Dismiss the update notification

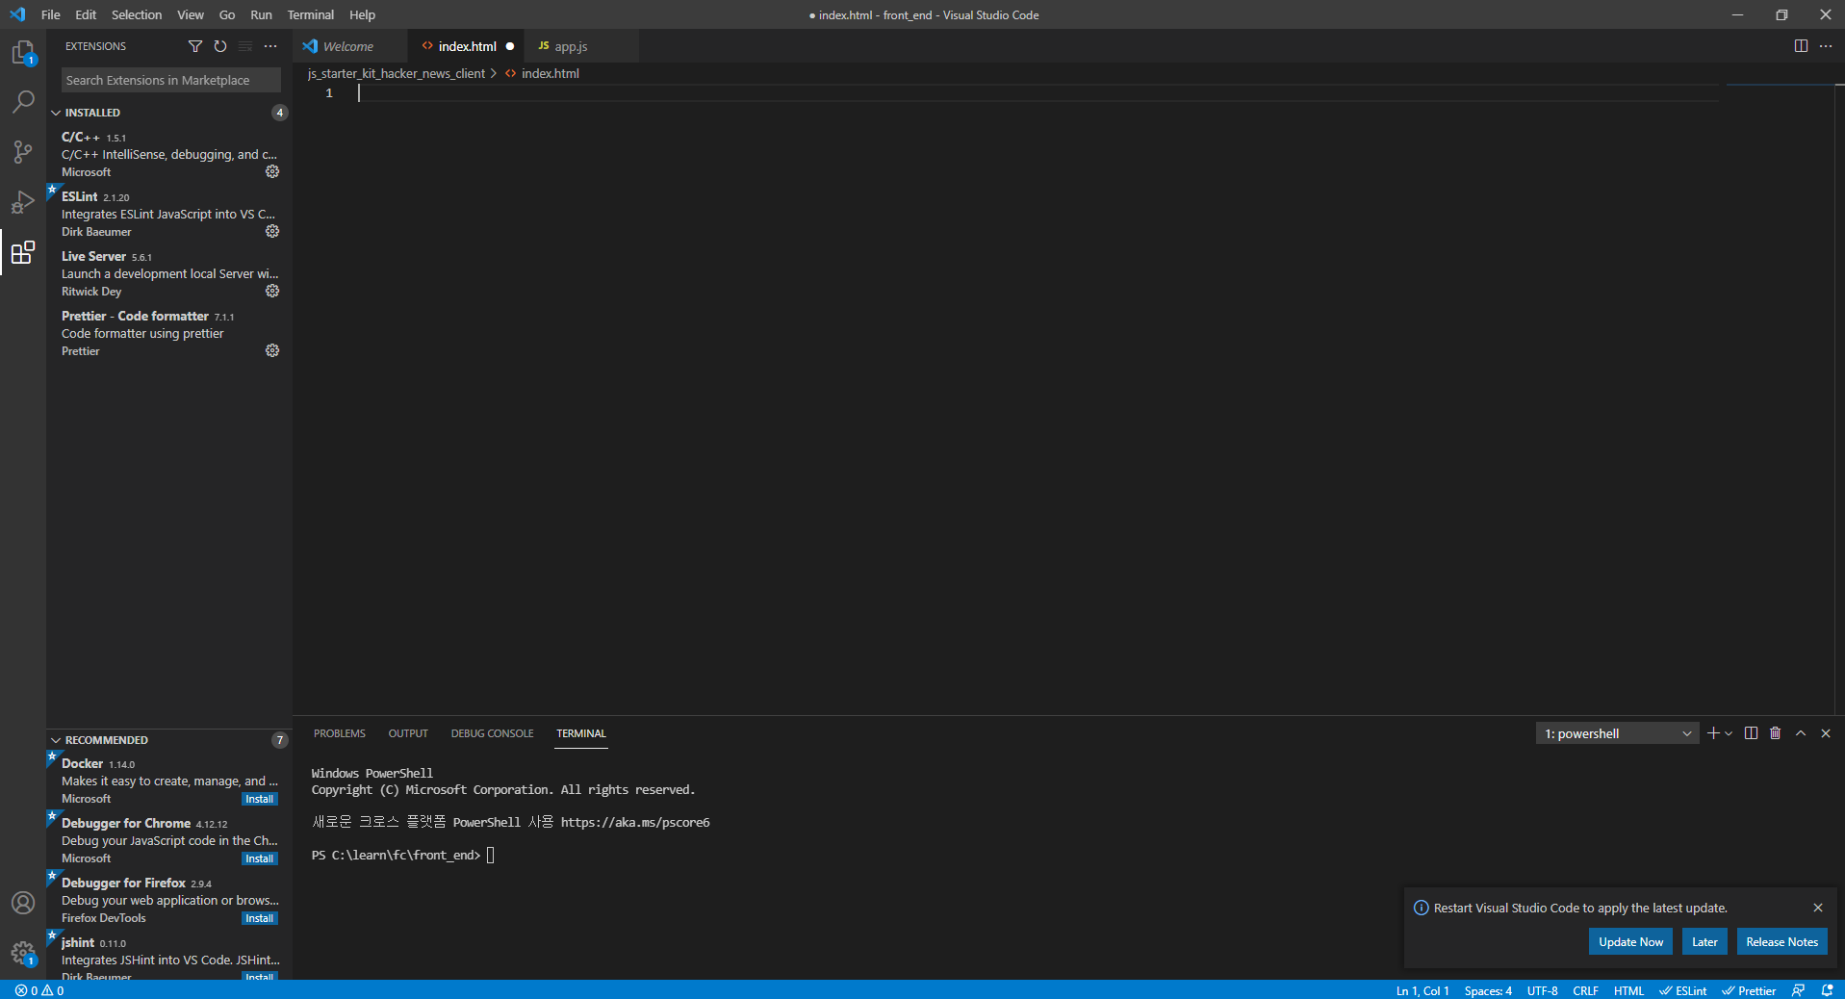click(x=1818, y=908)
